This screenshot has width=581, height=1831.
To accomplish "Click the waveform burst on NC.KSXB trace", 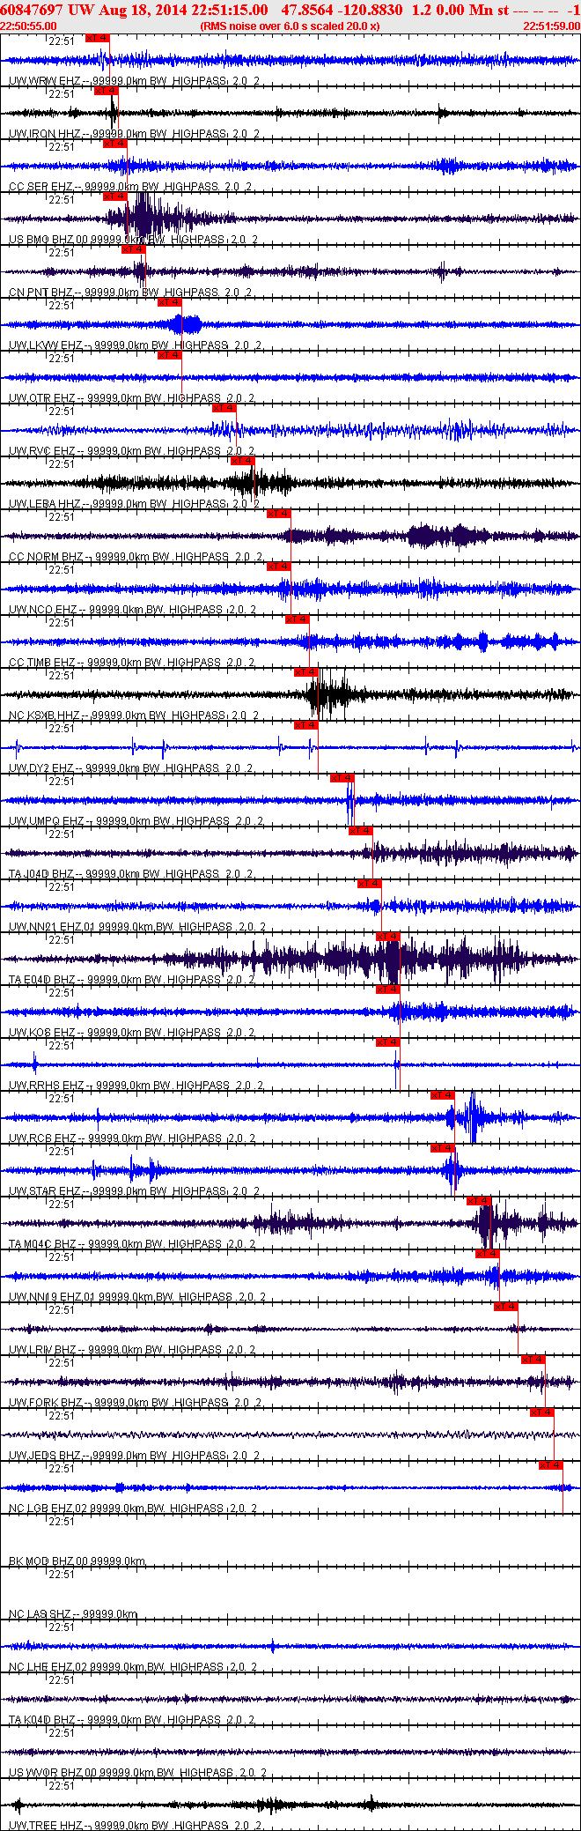I will [x=328, y=694].
